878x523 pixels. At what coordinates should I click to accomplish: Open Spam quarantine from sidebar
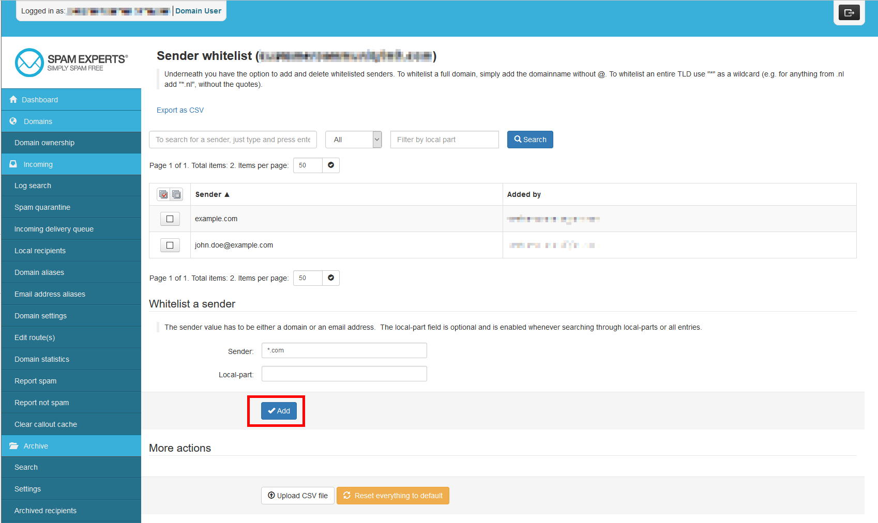click(42, 207)
